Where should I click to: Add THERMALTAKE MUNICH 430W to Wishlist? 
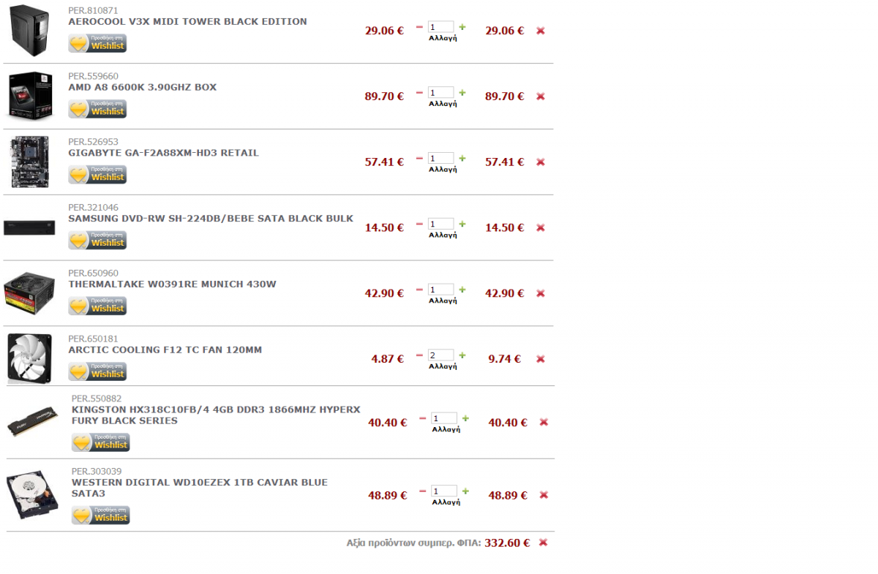pos(97,306)
